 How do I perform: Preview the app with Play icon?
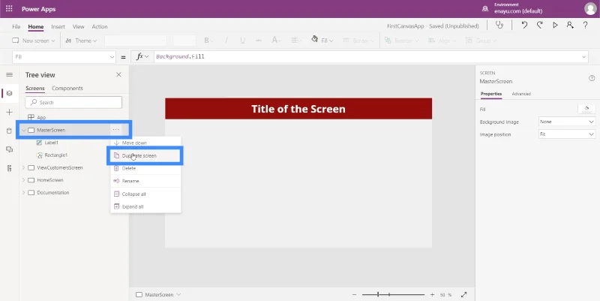555,26
